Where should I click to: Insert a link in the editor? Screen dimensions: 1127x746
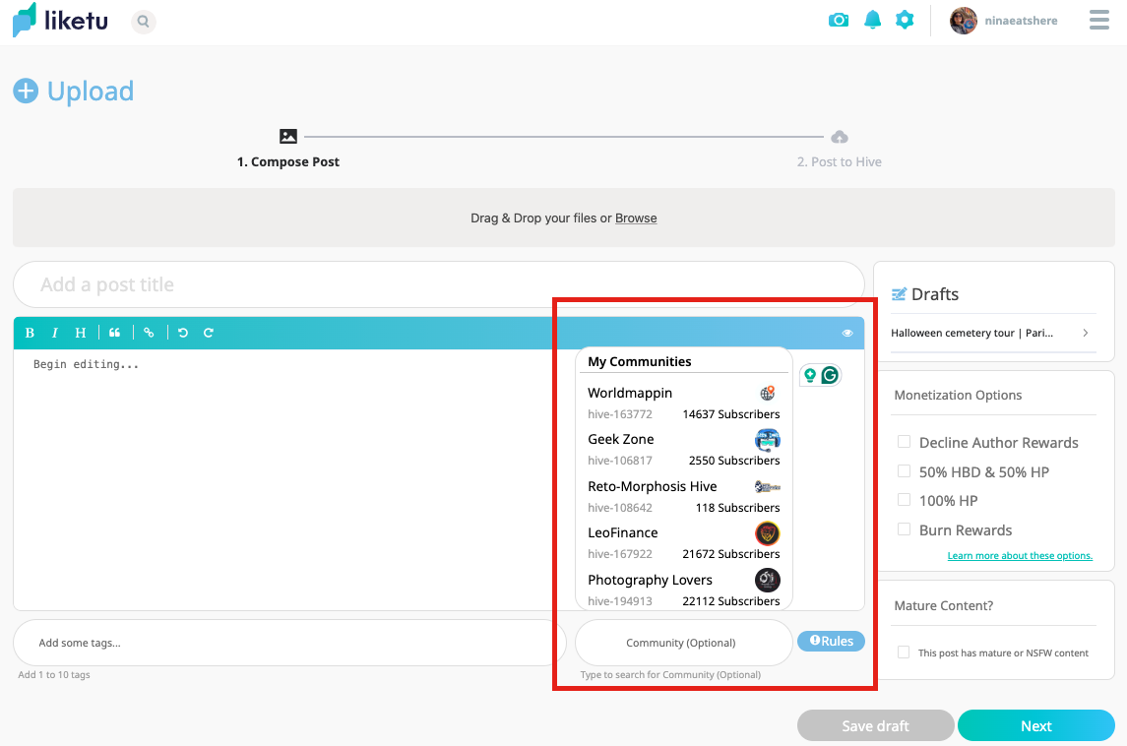[x=149, y=333]
